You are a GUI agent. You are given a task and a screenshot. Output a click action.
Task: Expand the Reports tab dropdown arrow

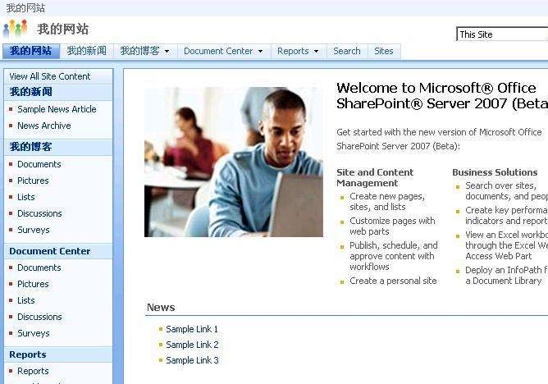coord(317,52)
